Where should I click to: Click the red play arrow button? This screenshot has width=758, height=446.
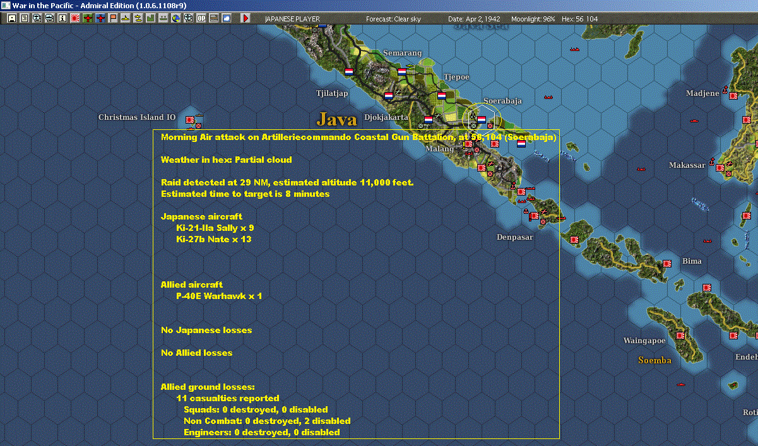tap(246, 18)
